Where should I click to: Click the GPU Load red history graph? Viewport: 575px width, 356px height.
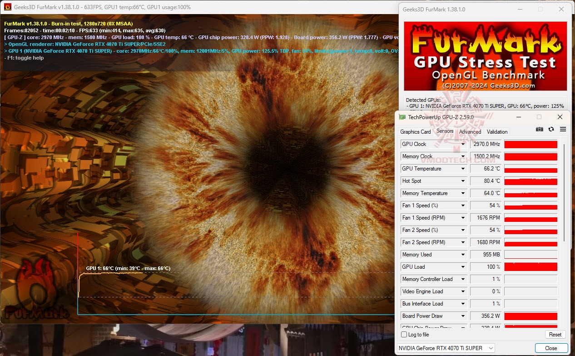[530, 267]
